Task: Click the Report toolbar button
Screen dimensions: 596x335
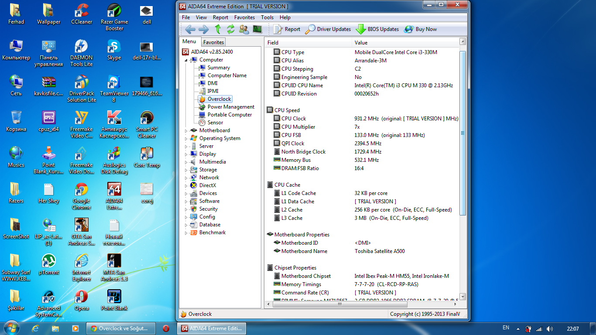Action: [x=287, y=29]
